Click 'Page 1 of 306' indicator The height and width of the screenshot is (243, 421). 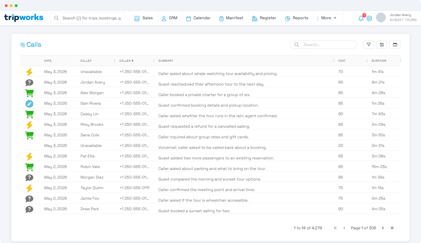[x=363, y=228]
